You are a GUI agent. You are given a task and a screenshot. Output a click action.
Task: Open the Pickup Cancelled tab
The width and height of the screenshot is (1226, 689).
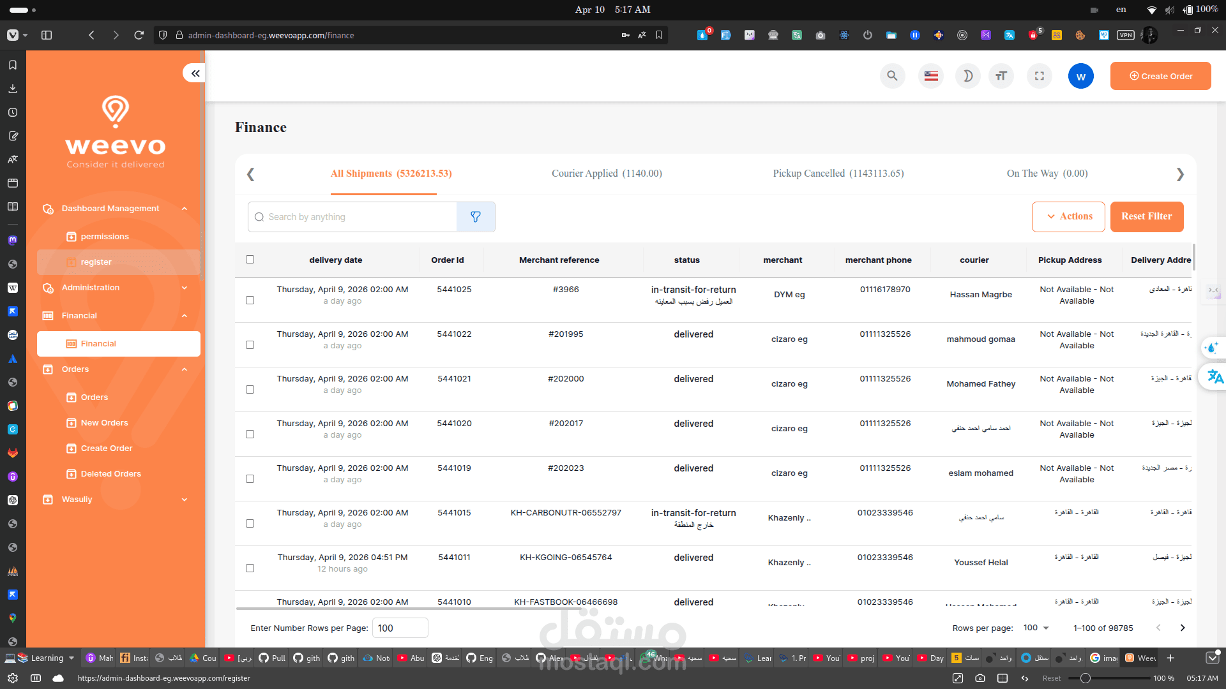pos(838,174)
